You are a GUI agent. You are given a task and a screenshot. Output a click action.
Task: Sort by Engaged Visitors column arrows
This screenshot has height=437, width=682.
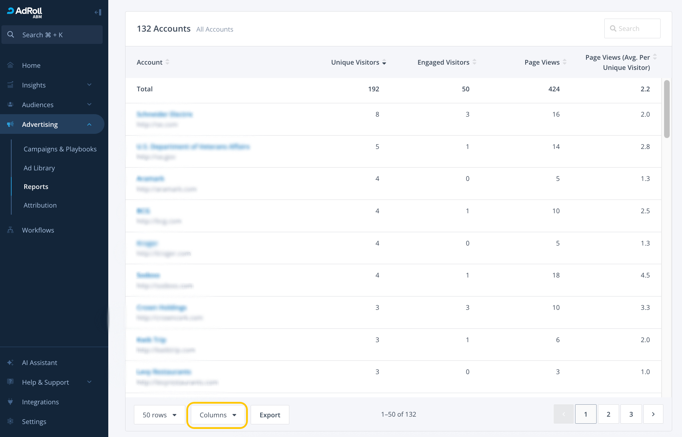click(x=474, y=62)
